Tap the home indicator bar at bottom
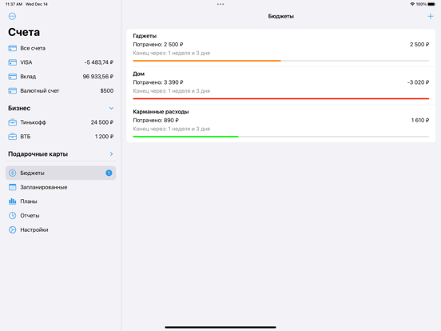The image size is (441, 331). coord(220,327)
